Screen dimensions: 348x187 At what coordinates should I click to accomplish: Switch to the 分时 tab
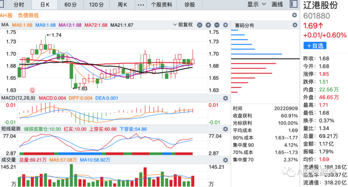(19, 5)
